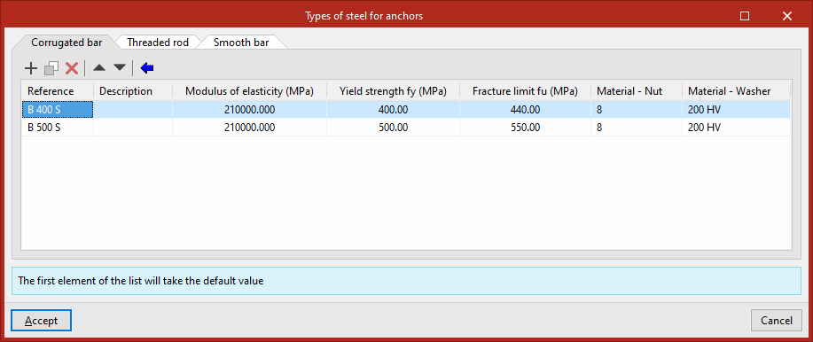
Task: Open the Smooth bar tab
Action: coord(241,43)
